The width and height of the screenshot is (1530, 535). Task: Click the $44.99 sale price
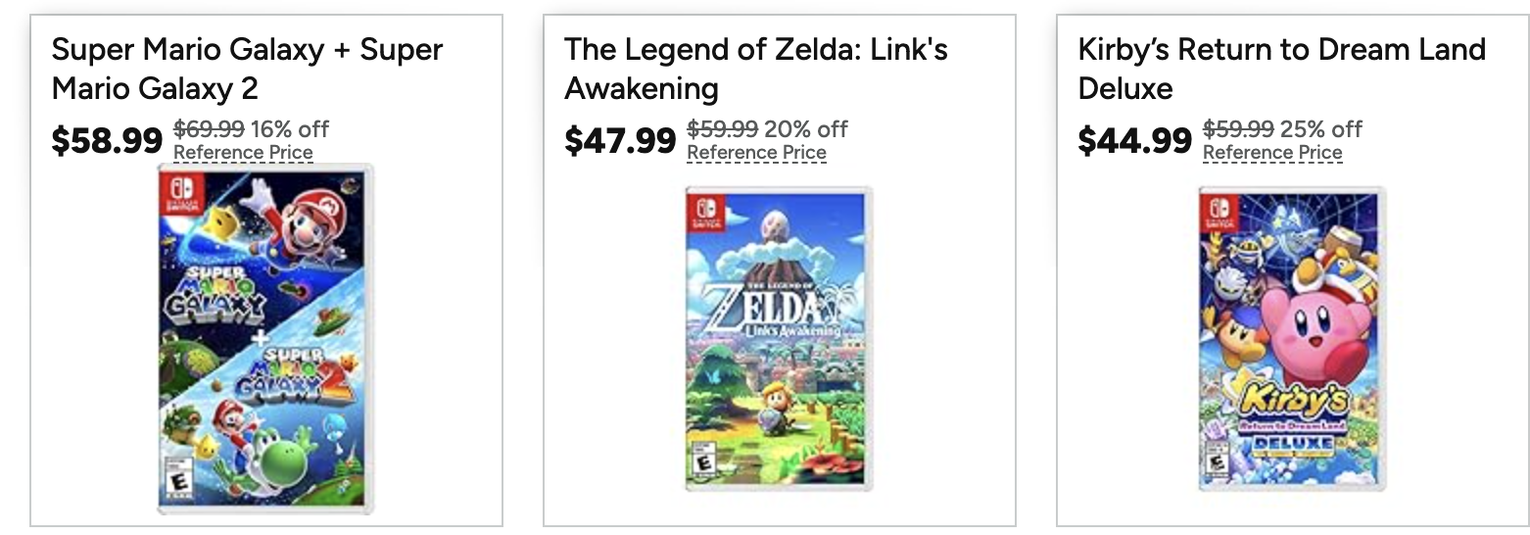(1134, 141)
